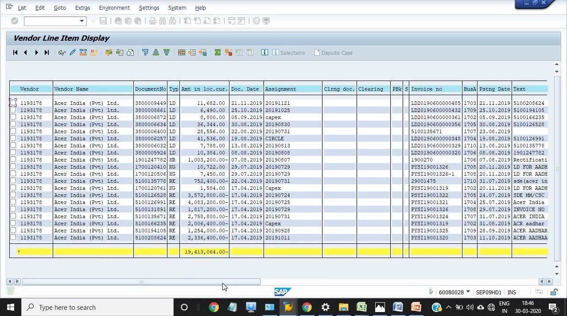The image size is (567, 316).
Task: Expand status bar with the triangle arrow
Action: click(431, 292)
